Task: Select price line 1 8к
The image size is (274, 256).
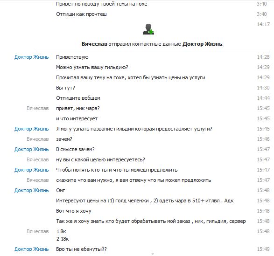Action: (61, 232)
